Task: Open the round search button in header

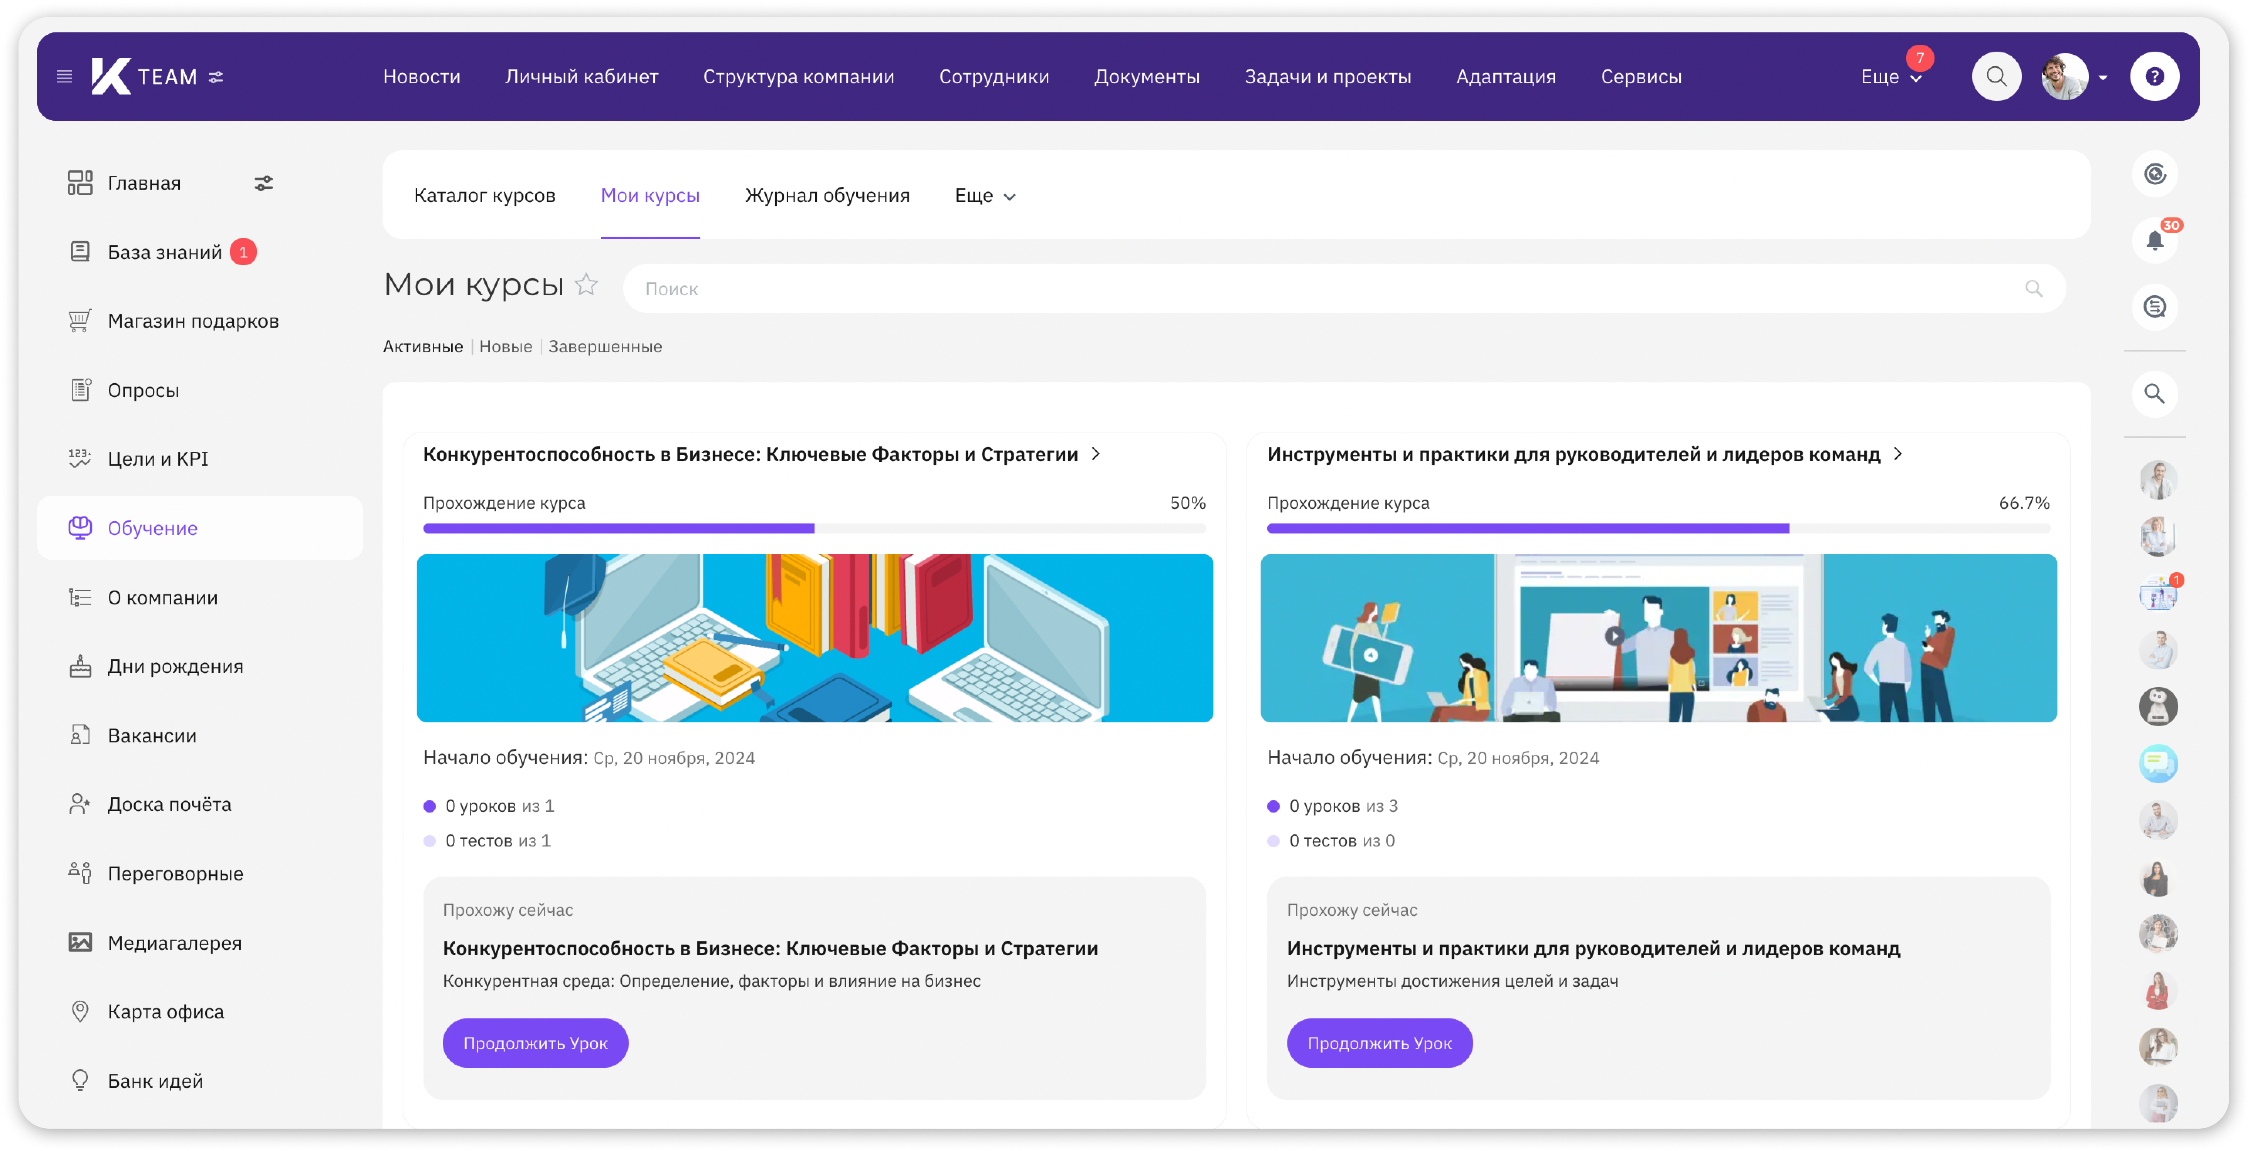Action: (x=1996, y=77)
